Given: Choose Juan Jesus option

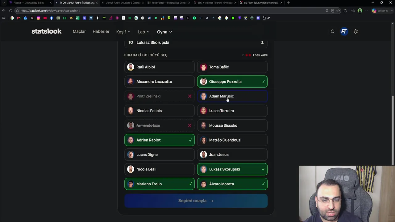Looking at the screenshot, I should click(x=232, y=154).
